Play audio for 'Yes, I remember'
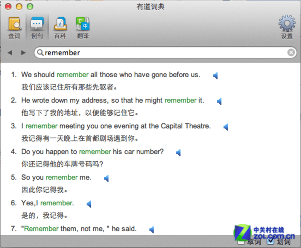The image size is (301, 248). click(89, 204)
